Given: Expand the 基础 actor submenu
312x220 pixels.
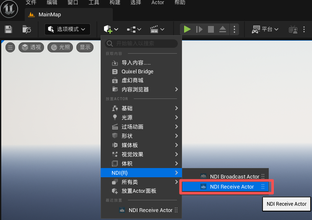Looking at the screenshot, I should point(141,108).
